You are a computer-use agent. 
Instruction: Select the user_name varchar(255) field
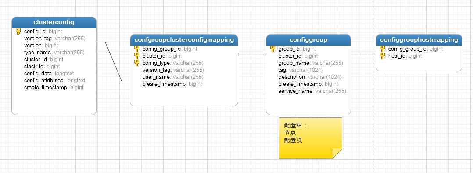point(173,77)
